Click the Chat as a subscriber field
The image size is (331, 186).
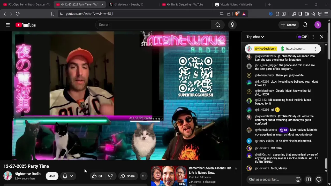tap(270, 179)
